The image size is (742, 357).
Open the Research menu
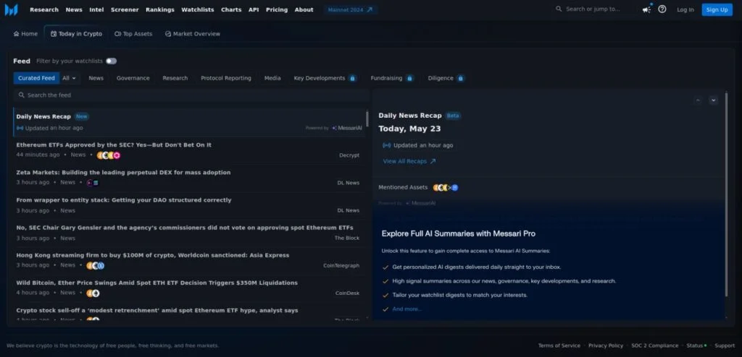[44, 9]
